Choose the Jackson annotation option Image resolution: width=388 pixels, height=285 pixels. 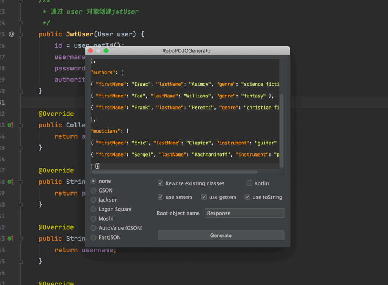tap(94, 200)
